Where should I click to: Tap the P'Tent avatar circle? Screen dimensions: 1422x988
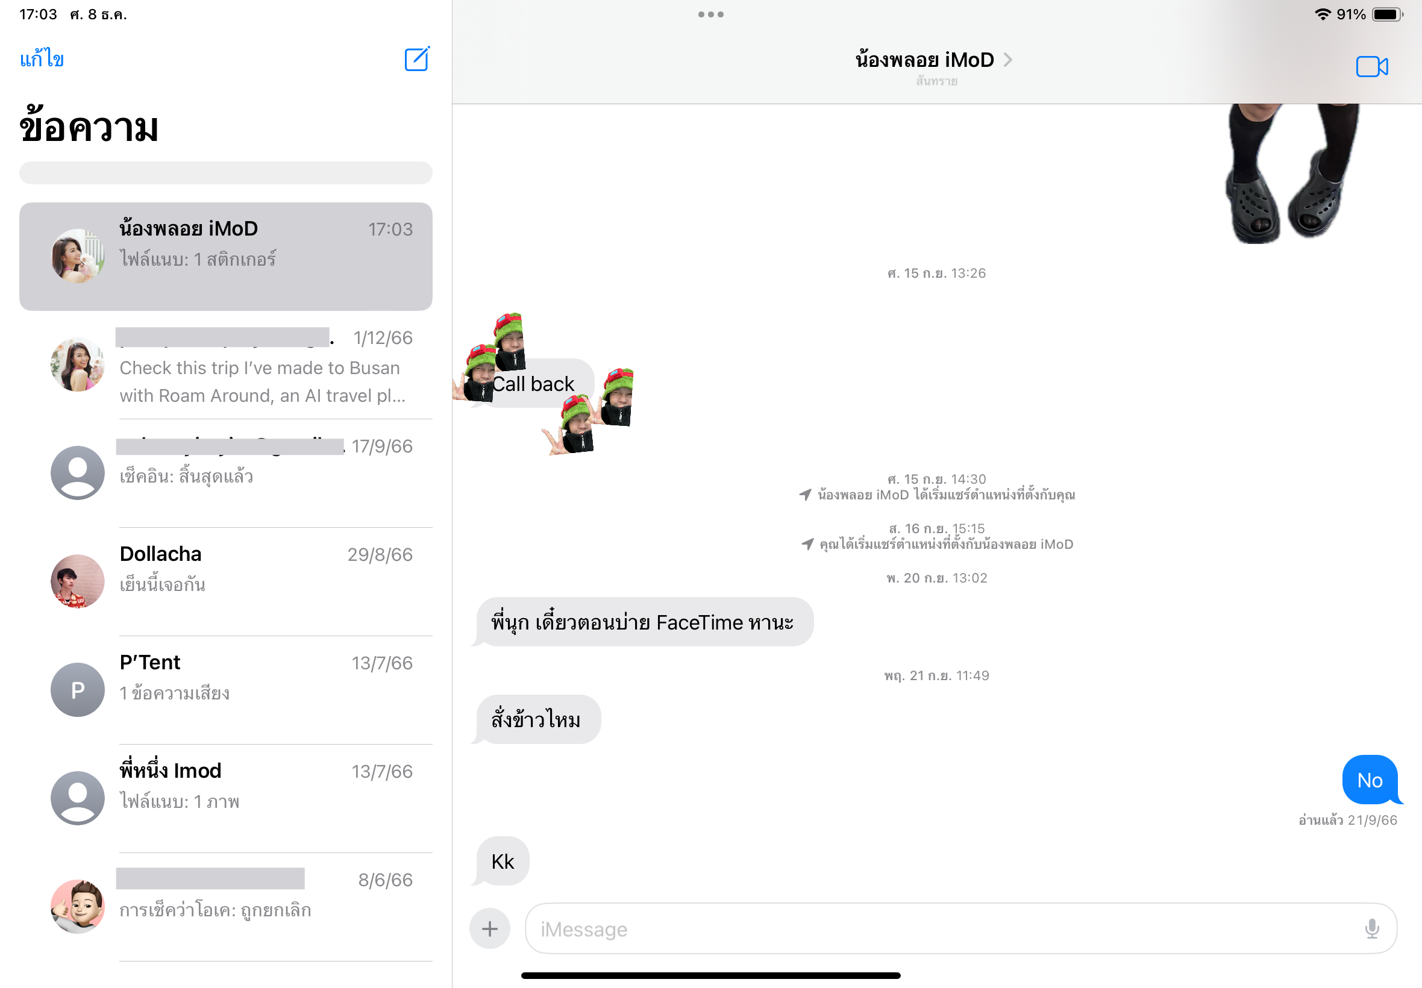click(x=77, y=690)
